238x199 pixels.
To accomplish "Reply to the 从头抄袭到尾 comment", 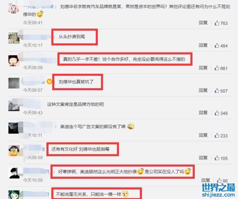I will [203, 45].
